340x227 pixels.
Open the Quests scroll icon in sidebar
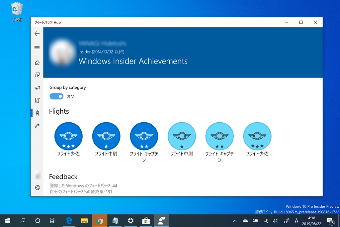(x=37, y=100)
